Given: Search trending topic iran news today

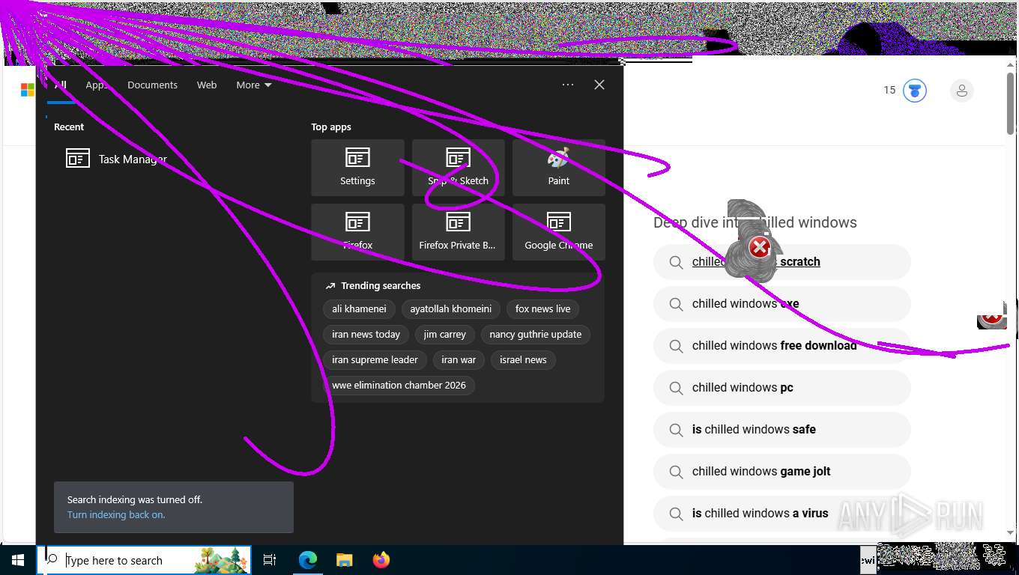Looking at the screenshot, I should tap(366, 335).
